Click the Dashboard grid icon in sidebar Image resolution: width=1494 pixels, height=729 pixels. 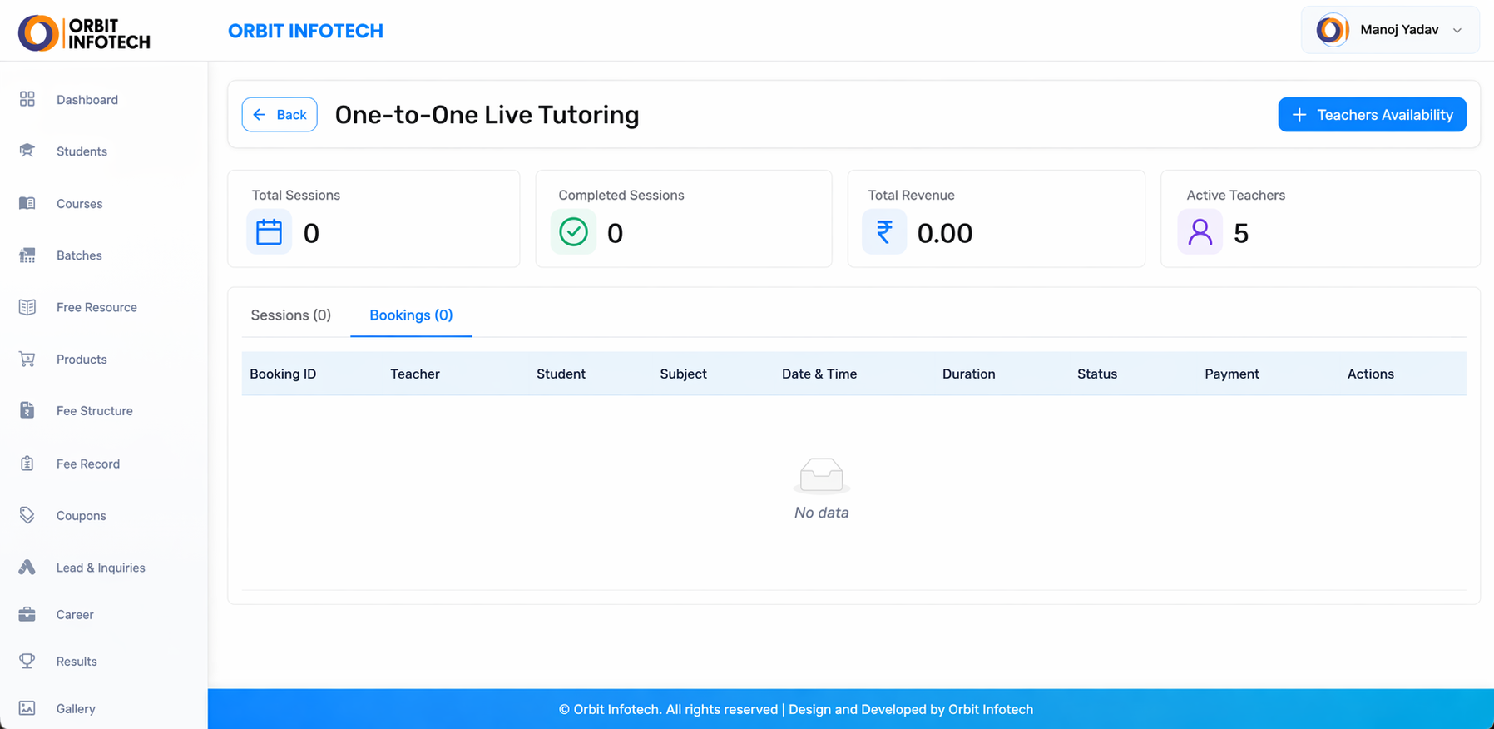[x=27, y=99]
